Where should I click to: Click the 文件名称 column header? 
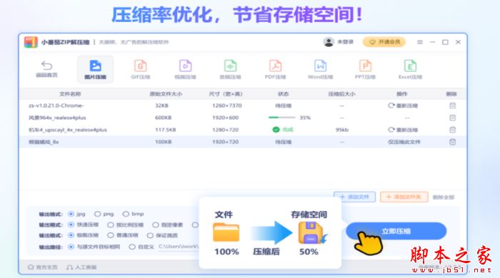point(70,94)
